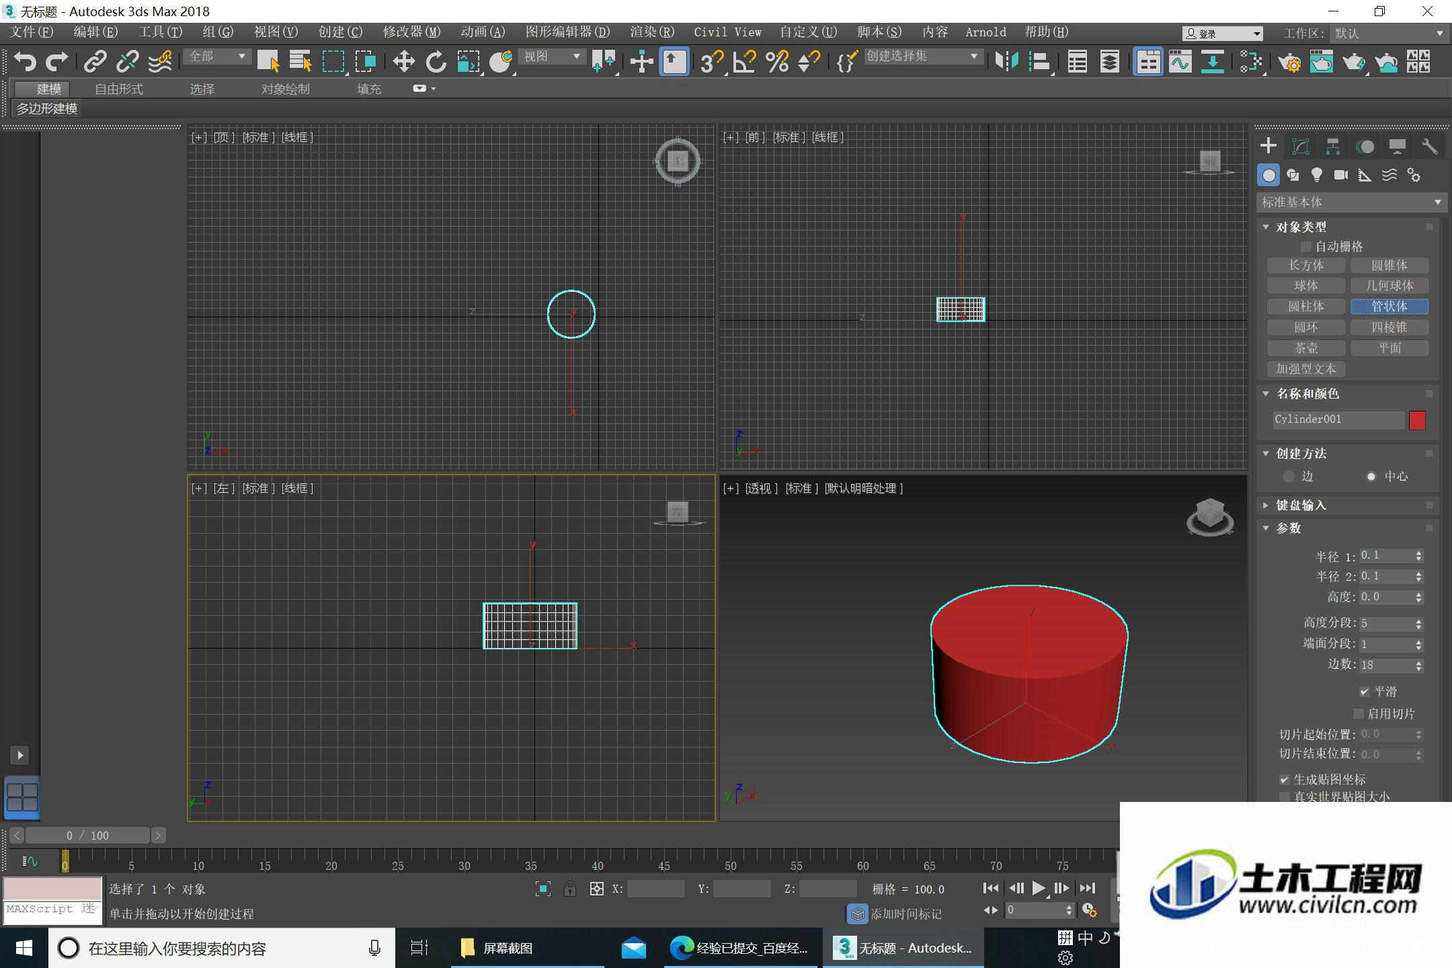Expand the 键盘输入 rollout
The image size is (1452, 968).
click(1266, 506)
